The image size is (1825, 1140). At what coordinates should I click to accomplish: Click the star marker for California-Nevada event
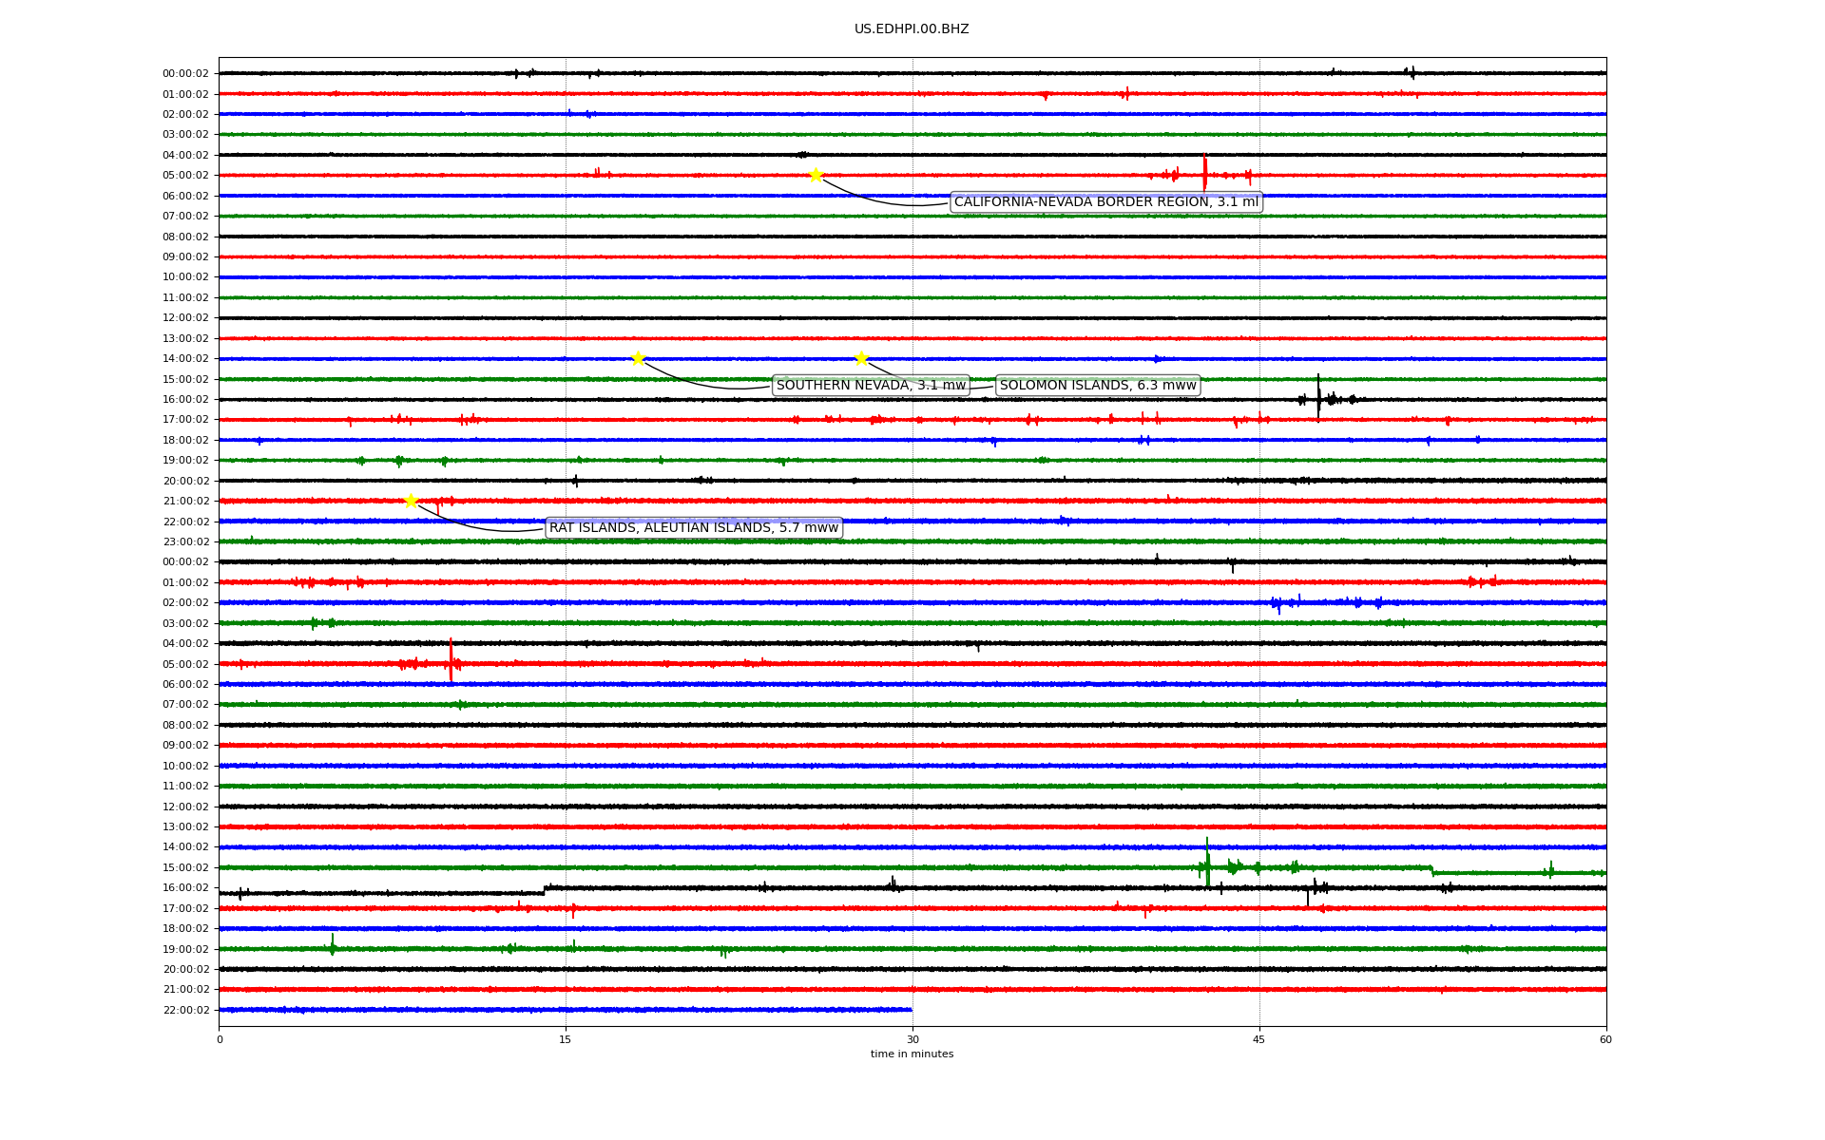pos(816,175)
